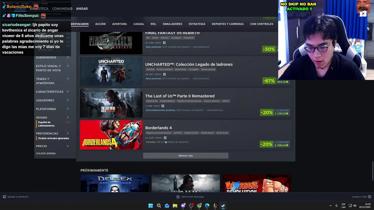
Task: Click the download icon beside Administrar descargas
Action: (x=178, y=197)
